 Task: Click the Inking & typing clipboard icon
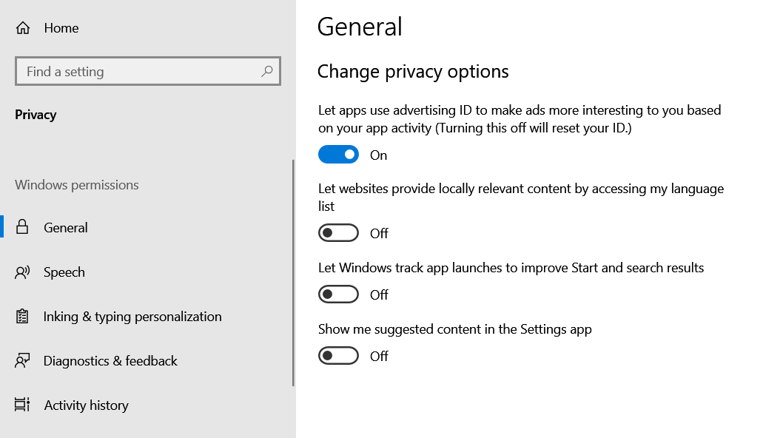click(22, 317)
